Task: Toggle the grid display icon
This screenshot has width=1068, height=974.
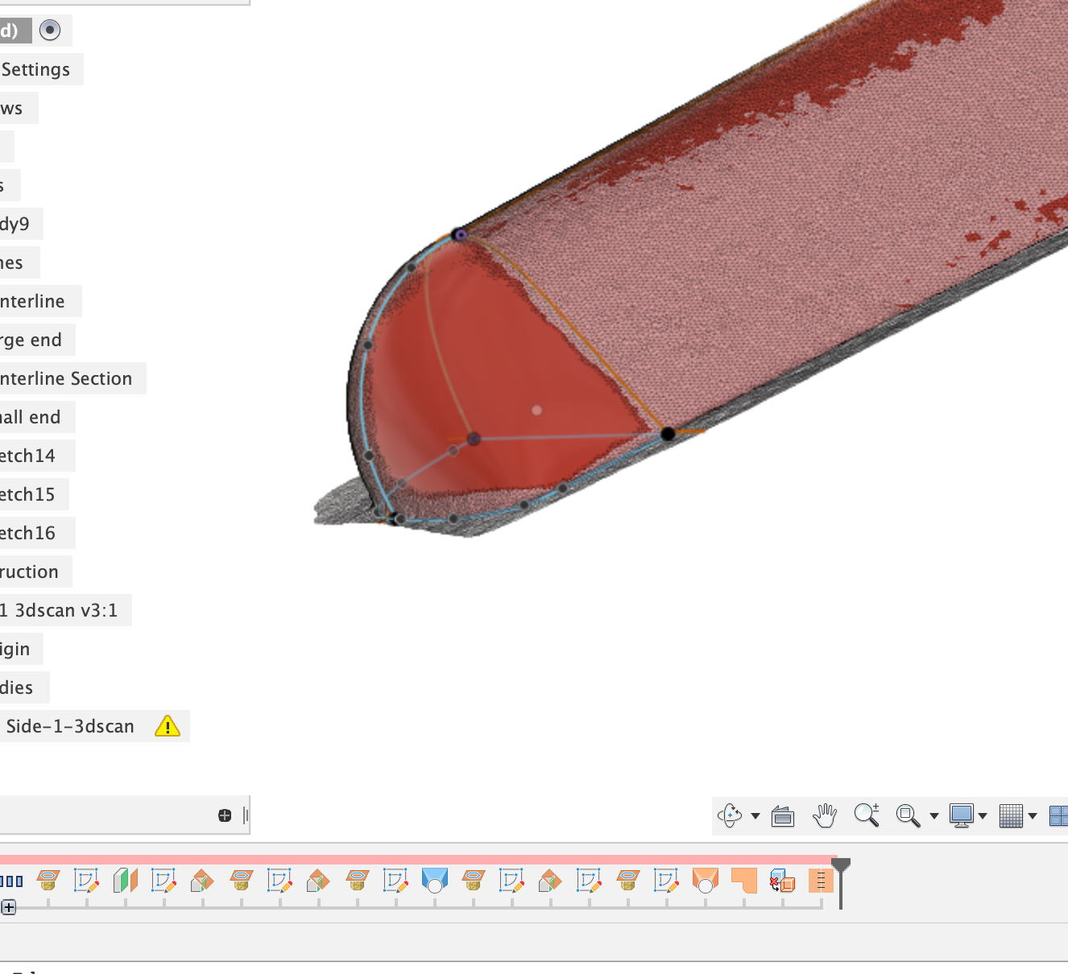Action: (x=1013, y=815)
